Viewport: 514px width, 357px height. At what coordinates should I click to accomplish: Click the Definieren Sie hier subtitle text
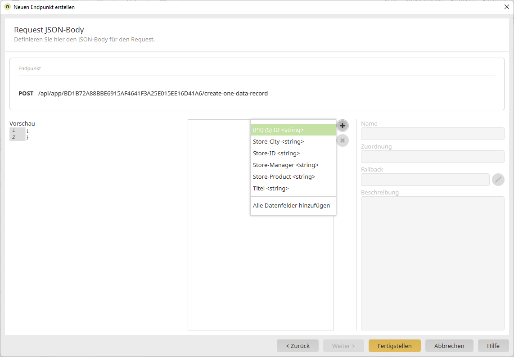[84, 40]
